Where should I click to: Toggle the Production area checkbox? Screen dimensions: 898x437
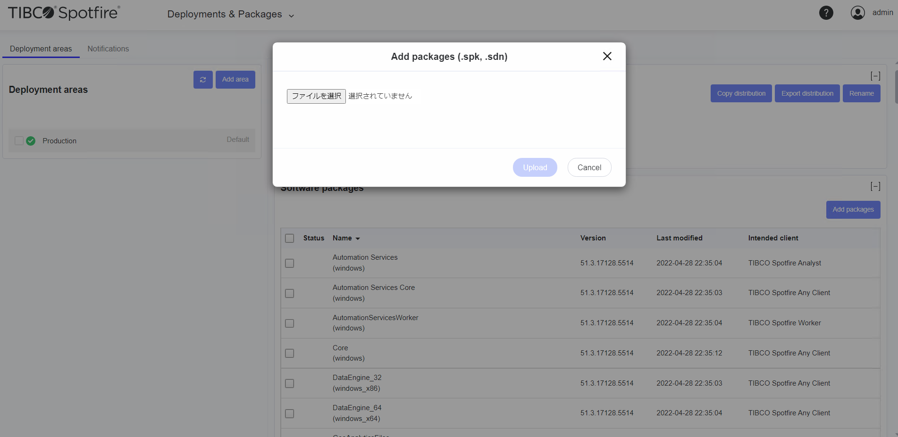click(19, 141)
